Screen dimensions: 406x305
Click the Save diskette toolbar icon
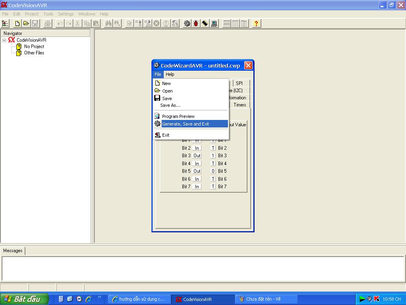[x=35, y=23]
